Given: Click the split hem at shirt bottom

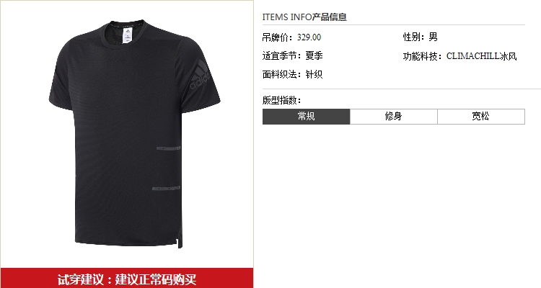Looking at the screenshot, I should pyautogui.click(x=180, y=240).
